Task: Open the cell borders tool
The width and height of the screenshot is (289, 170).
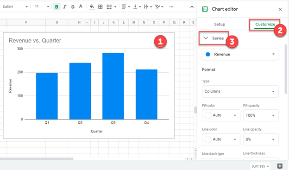Action: (100, 7)
